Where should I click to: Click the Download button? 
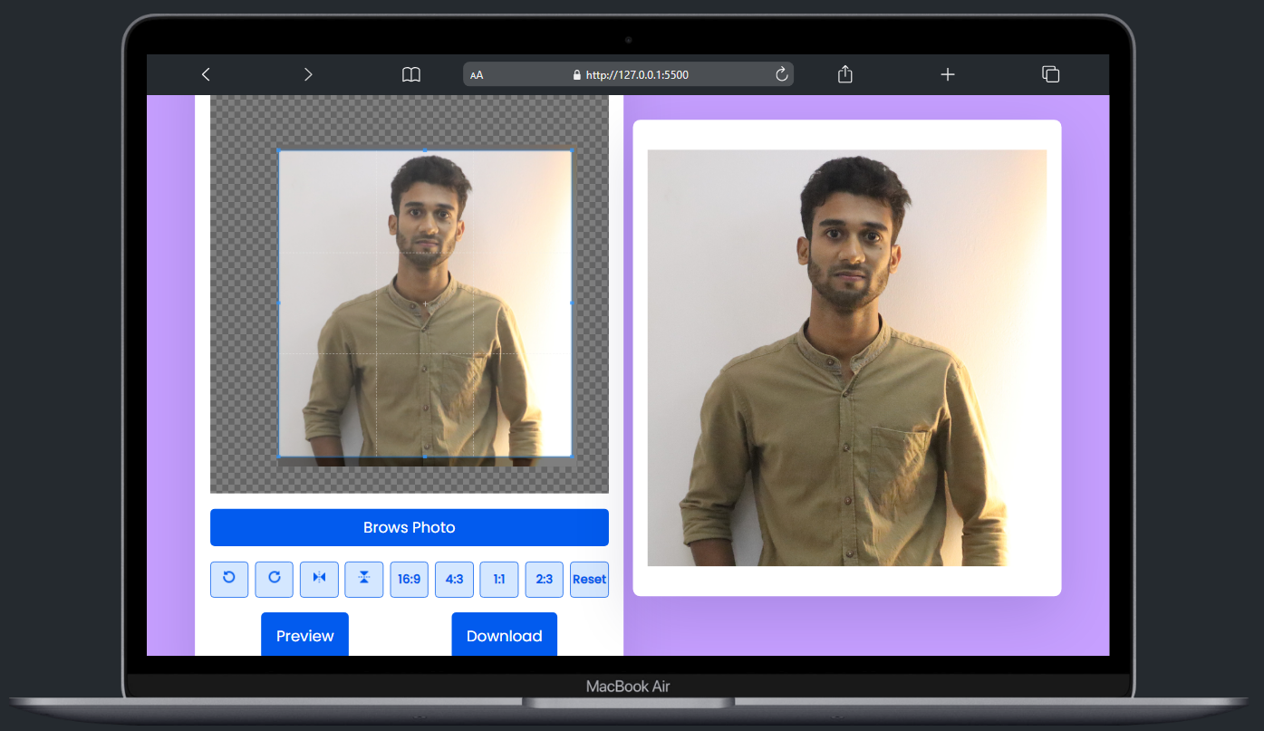pyautogui.click(x=505, y=635)
